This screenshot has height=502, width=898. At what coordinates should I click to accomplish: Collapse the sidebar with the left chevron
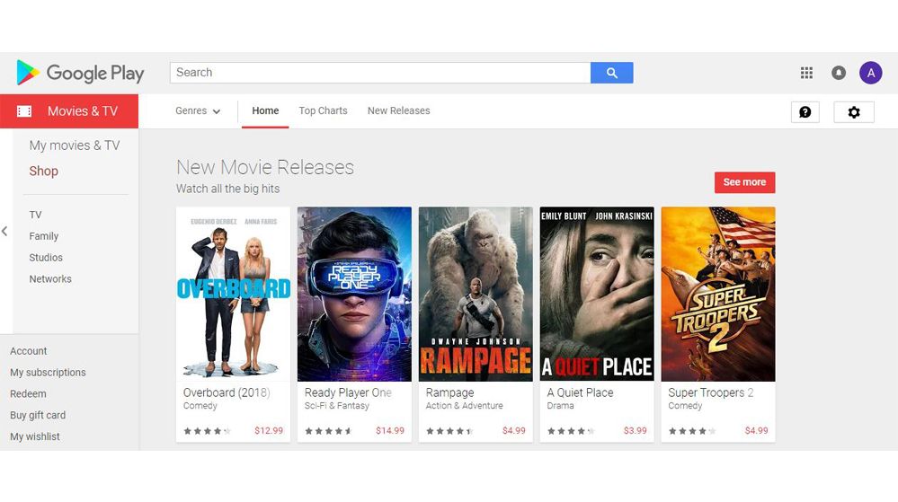pyautogui.click(x=4, y=232)
